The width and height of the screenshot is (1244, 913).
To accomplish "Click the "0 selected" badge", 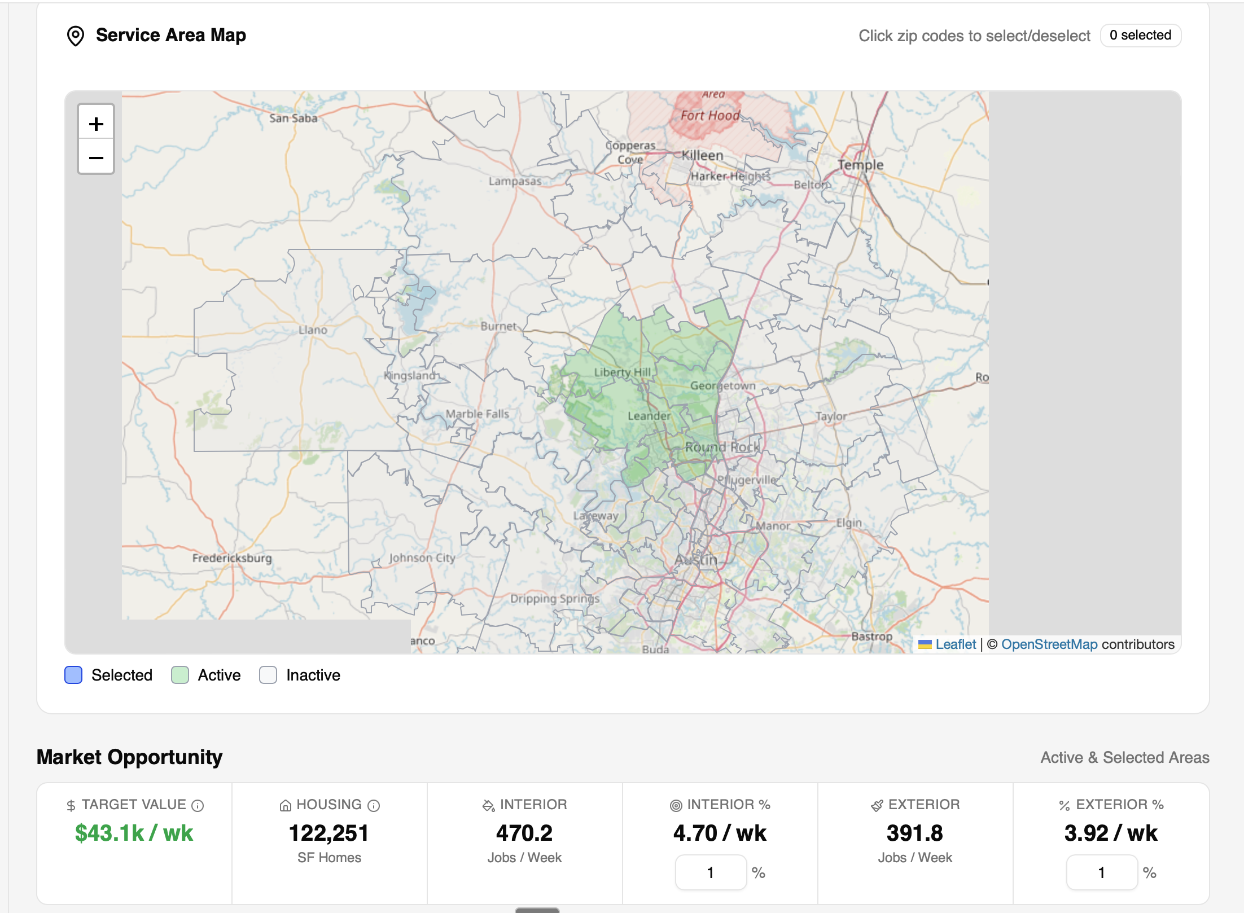I will pyautogui.click(x=1141, y=35).
